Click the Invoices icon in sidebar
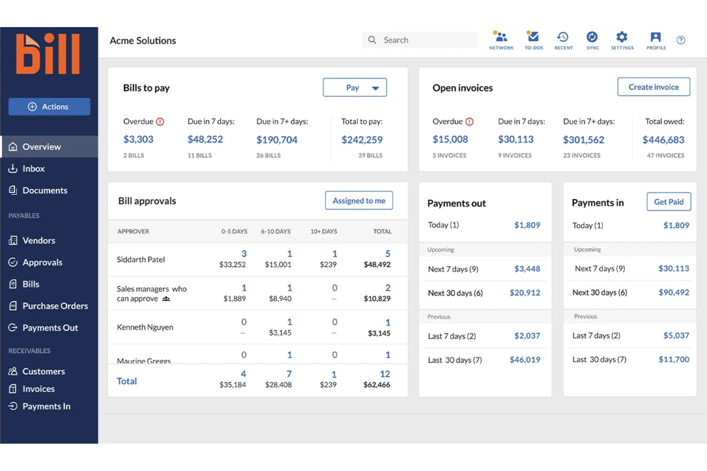The image size is (707, 471). tap(13, 388)
